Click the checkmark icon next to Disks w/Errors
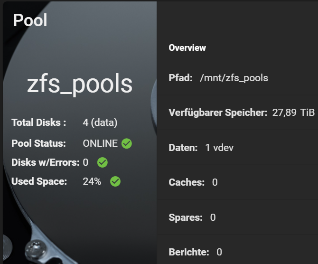Screen dimensions: 318x264 coord(103,162)
